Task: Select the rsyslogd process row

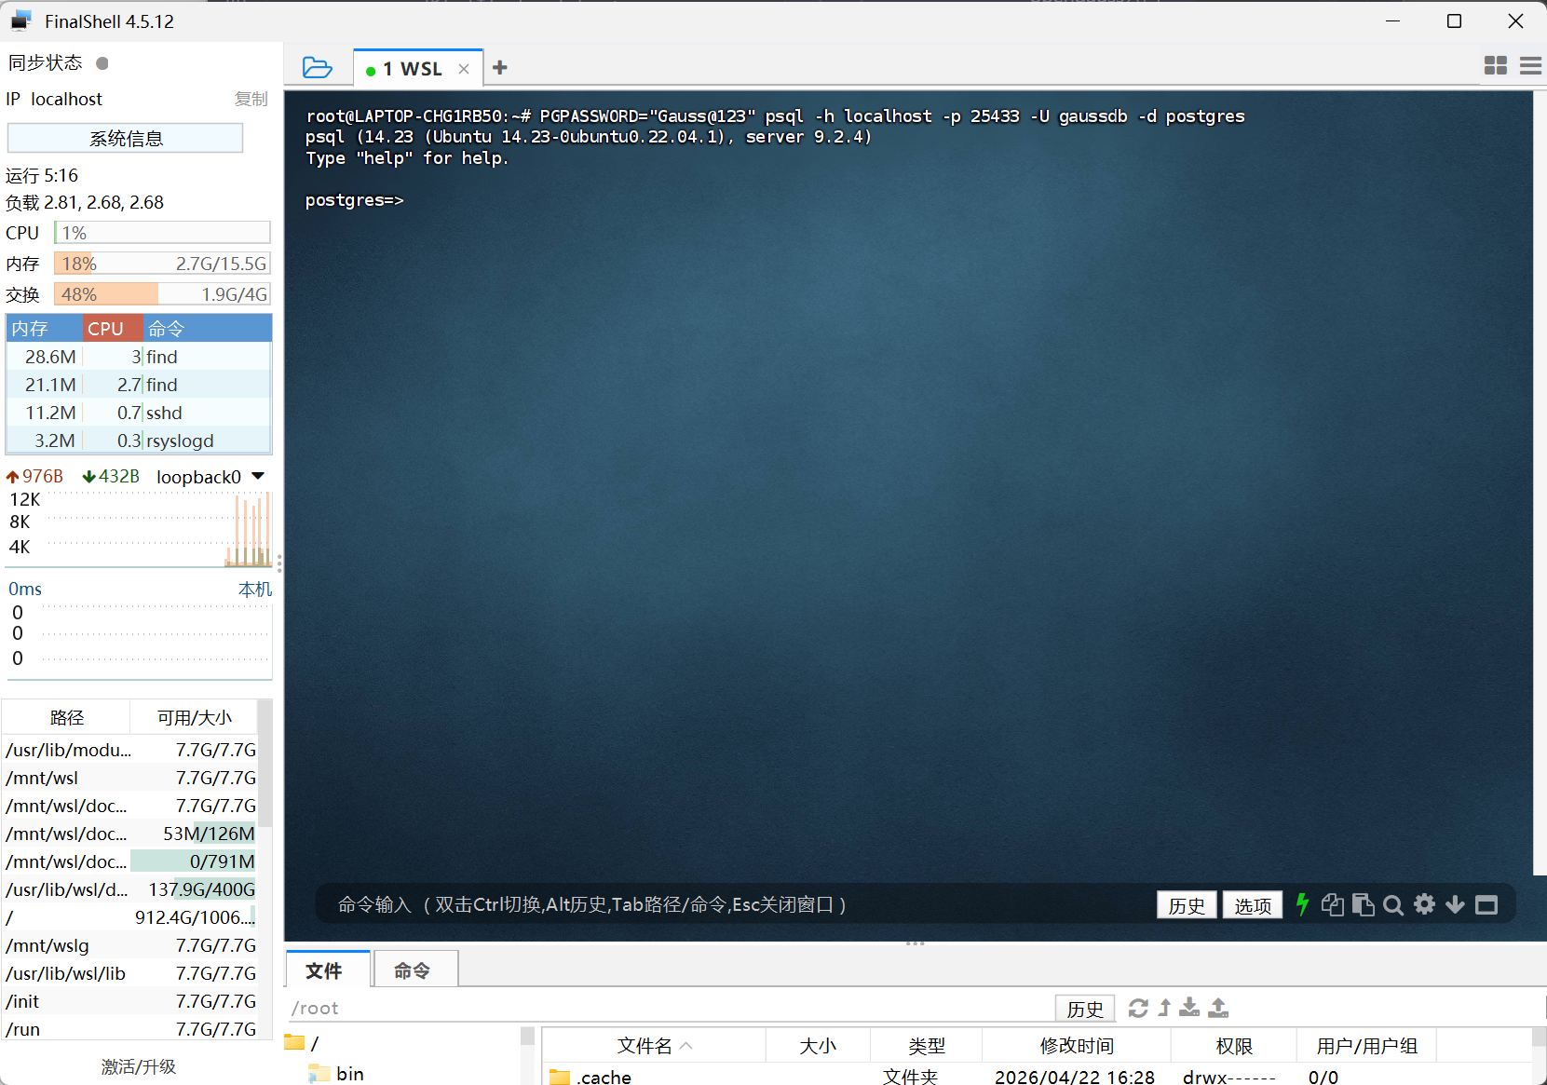Action: pos(139,441)
